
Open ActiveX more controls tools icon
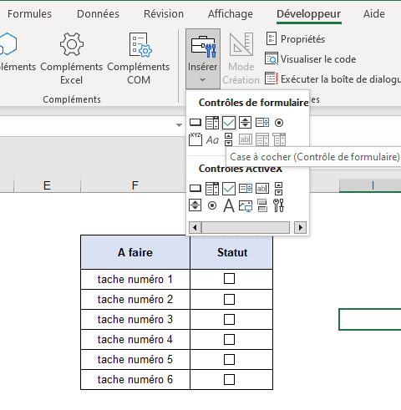pyautogui.click(x=278, y=206)
